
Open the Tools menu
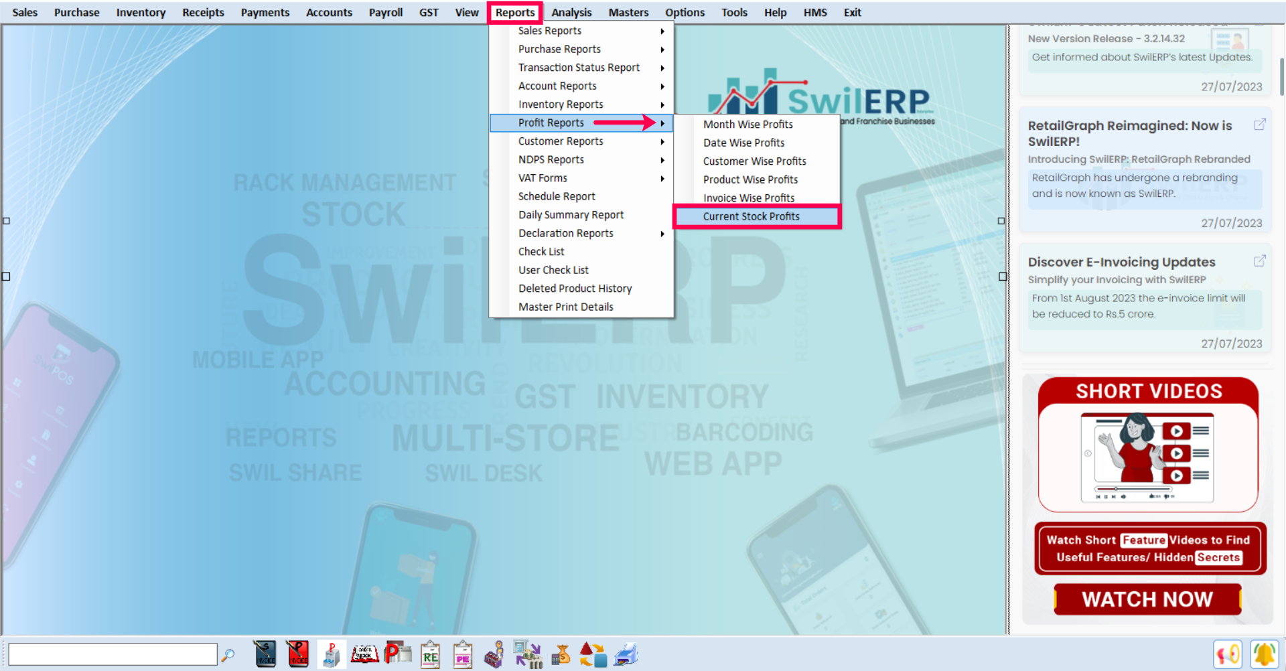[734, 13]
